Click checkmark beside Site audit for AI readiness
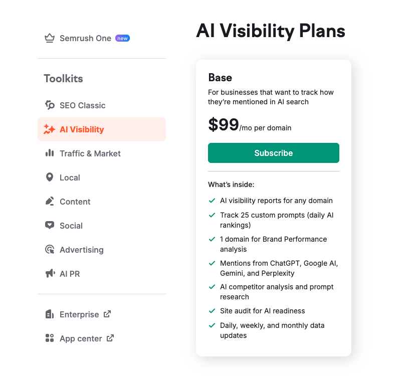Image resolution: width=404 pixels, height=376 pixels. (x=212, y=311)
